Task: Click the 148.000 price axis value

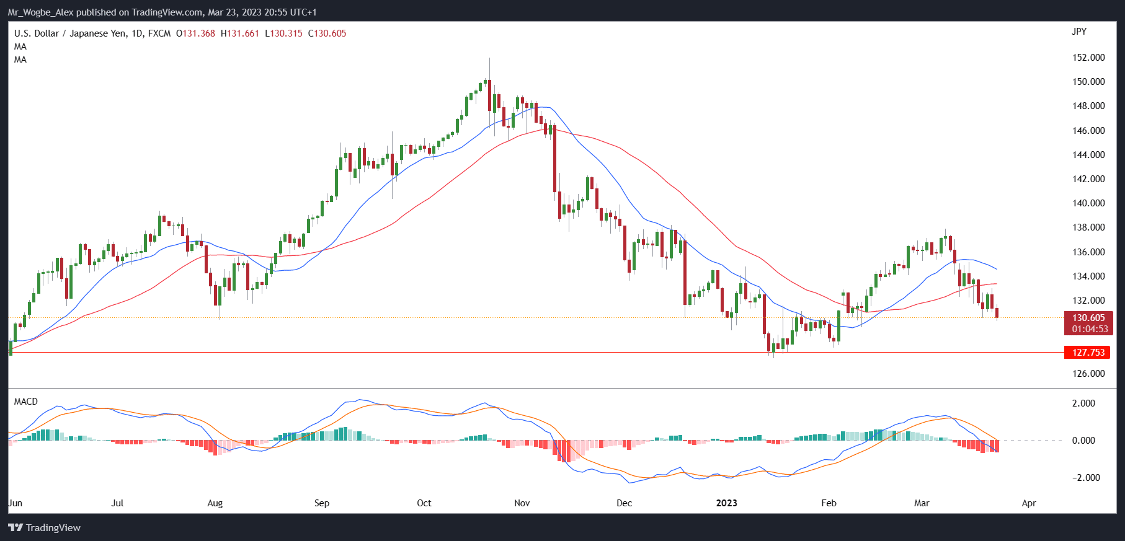Action: 1088,106
